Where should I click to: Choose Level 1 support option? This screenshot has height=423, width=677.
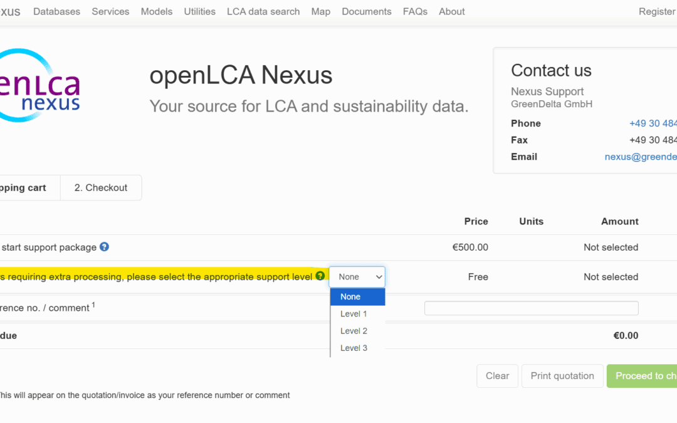click(357, 314)
